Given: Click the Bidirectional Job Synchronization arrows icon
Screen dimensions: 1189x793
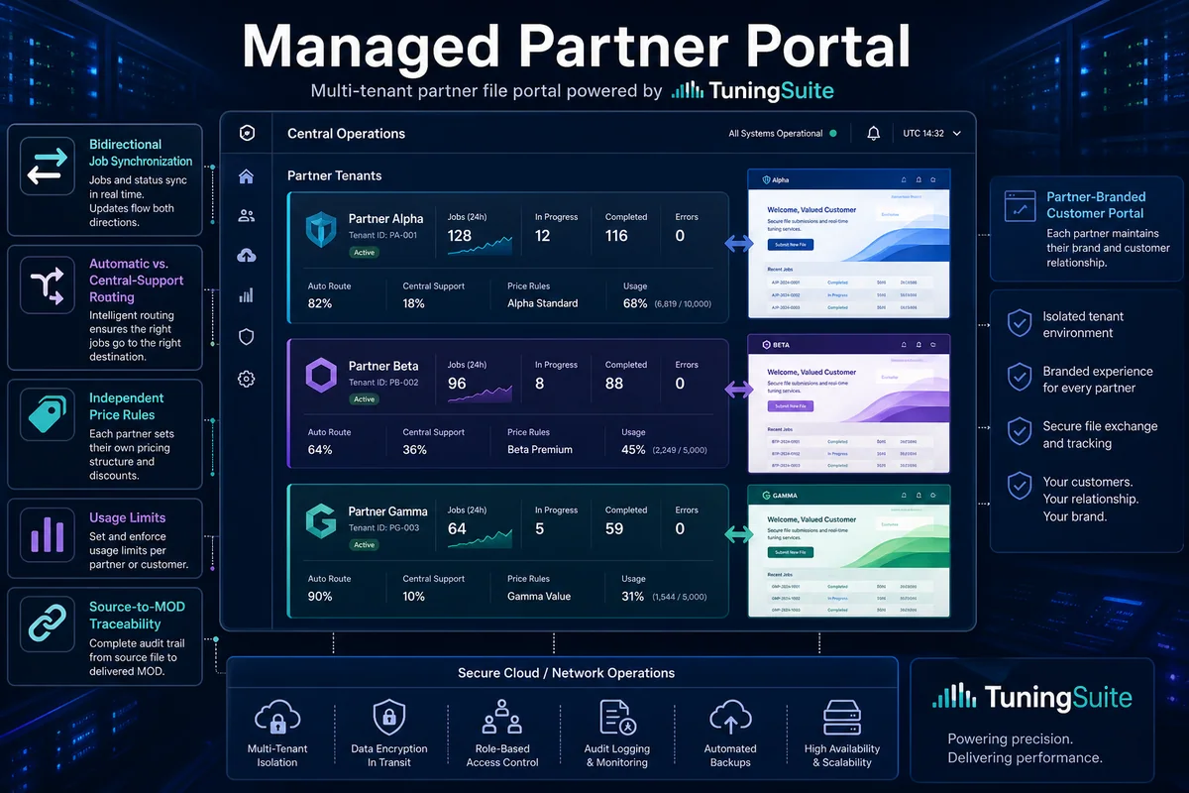Looking at the screenshot, I should (48, 166).
